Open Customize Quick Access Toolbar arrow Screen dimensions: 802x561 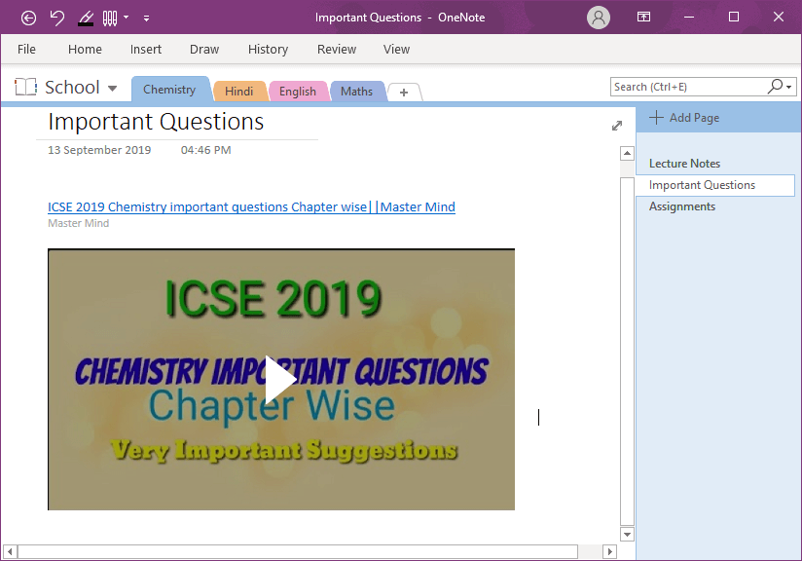click(x=146, y=19)
